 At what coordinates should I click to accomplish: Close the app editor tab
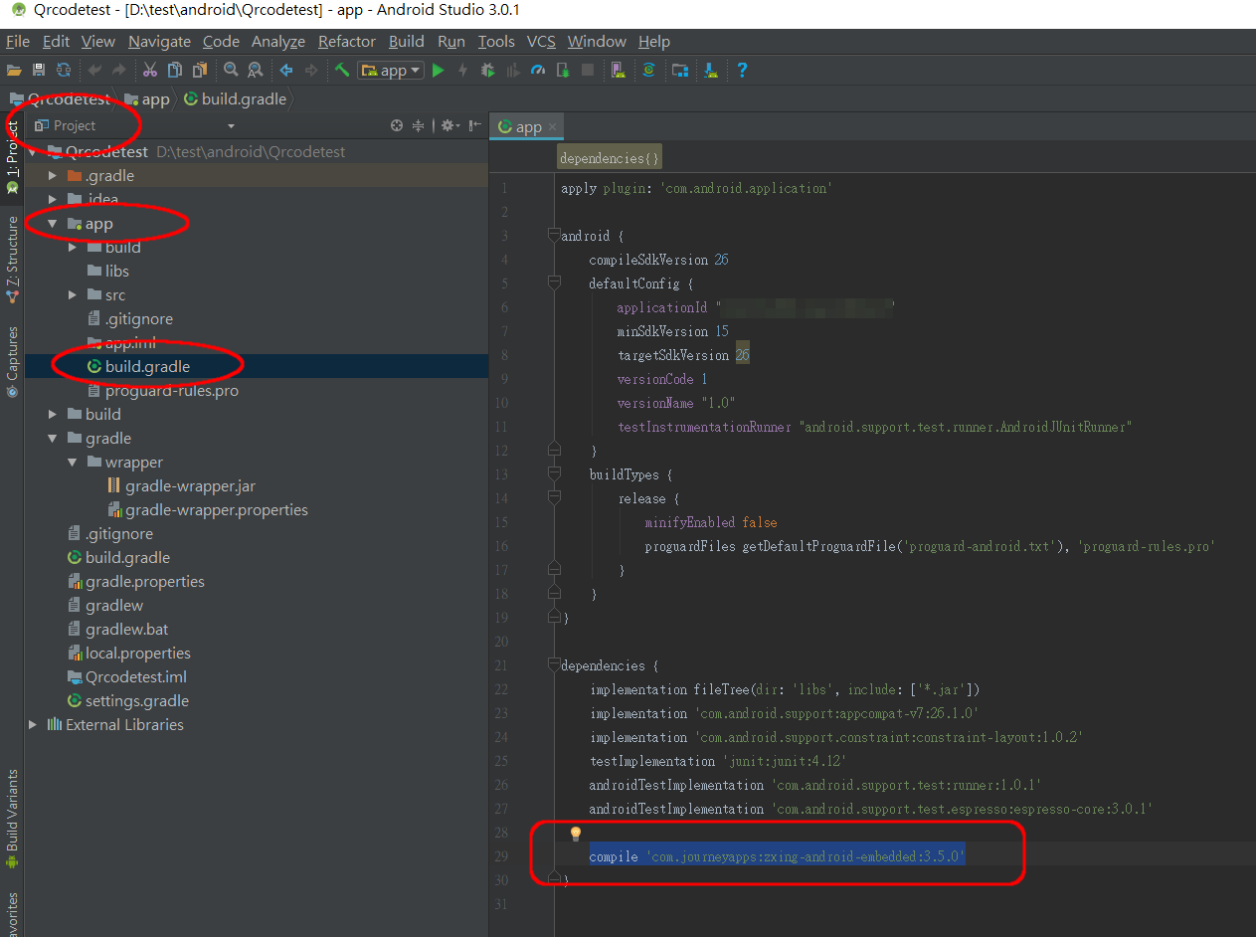pos(553,126)
